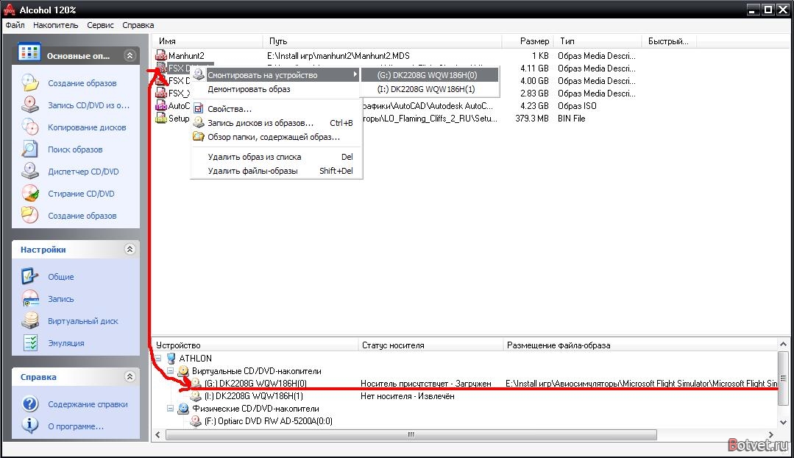Select the FSX_X MDS file icon
The width and height of the screenshot is (794, 458).
(x=161, y=94)
